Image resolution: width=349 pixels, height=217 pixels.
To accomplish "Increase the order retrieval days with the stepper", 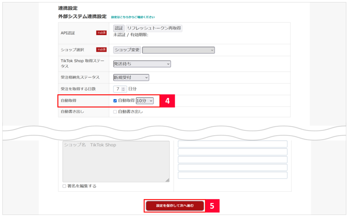I will tap(123, 88).
